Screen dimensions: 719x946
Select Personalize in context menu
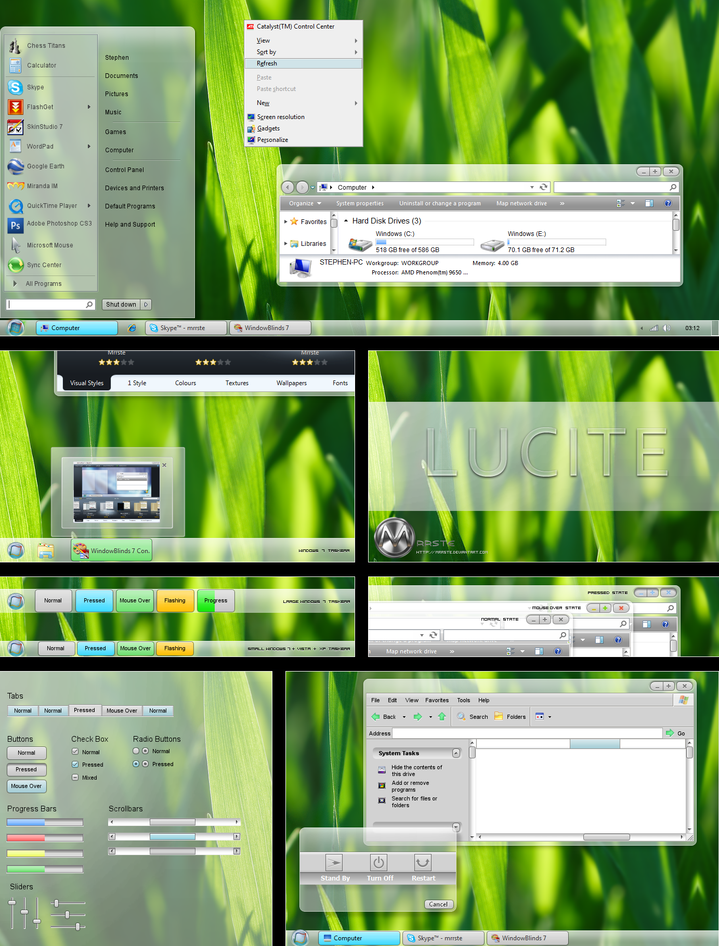tap(304, 140)
